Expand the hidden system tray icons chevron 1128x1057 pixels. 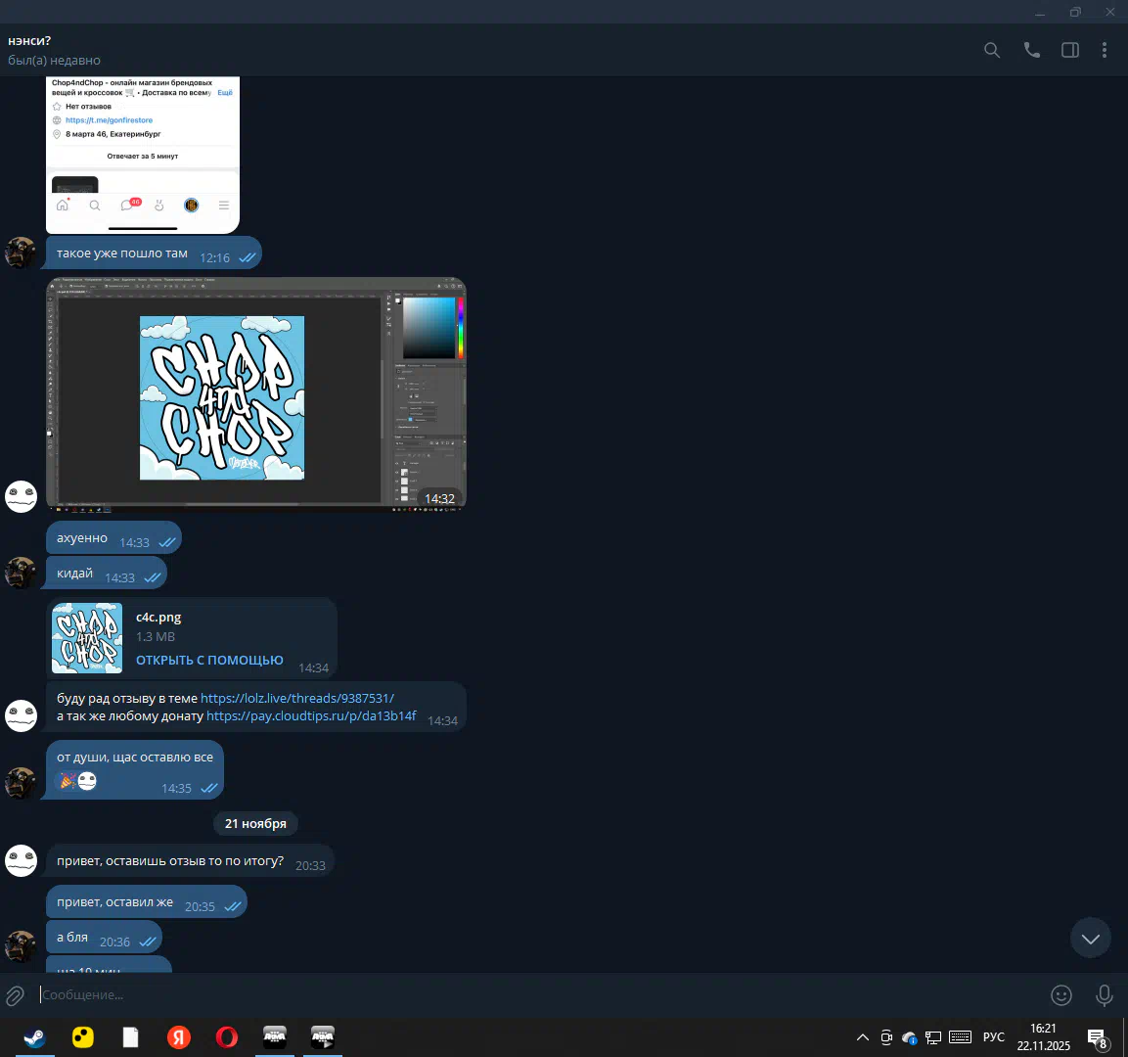click(862, 1037)
